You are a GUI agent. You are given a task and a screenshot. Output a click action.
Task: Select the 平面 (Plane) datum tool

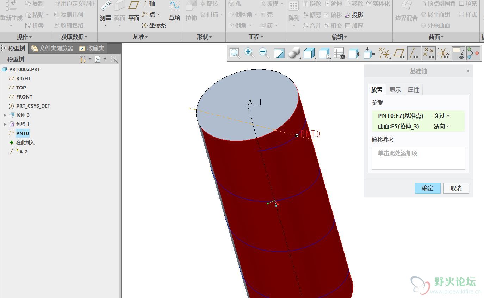tap(134, 11)
